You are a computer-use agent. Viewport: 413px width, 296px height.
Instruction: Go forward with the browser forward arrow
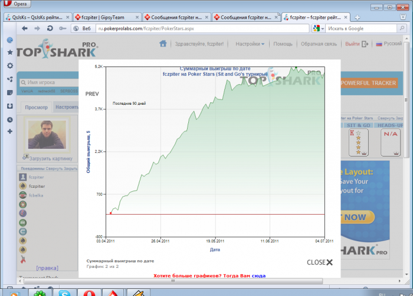(x=37, y=28)
